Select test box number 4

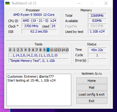coord(26,50)
